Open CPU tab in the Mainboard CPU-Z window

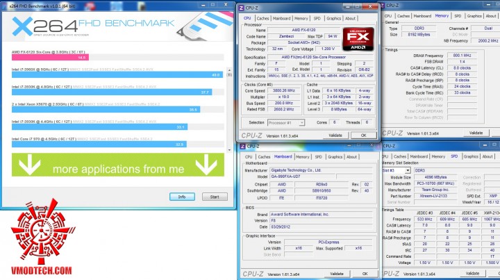(x=249, y=157)
